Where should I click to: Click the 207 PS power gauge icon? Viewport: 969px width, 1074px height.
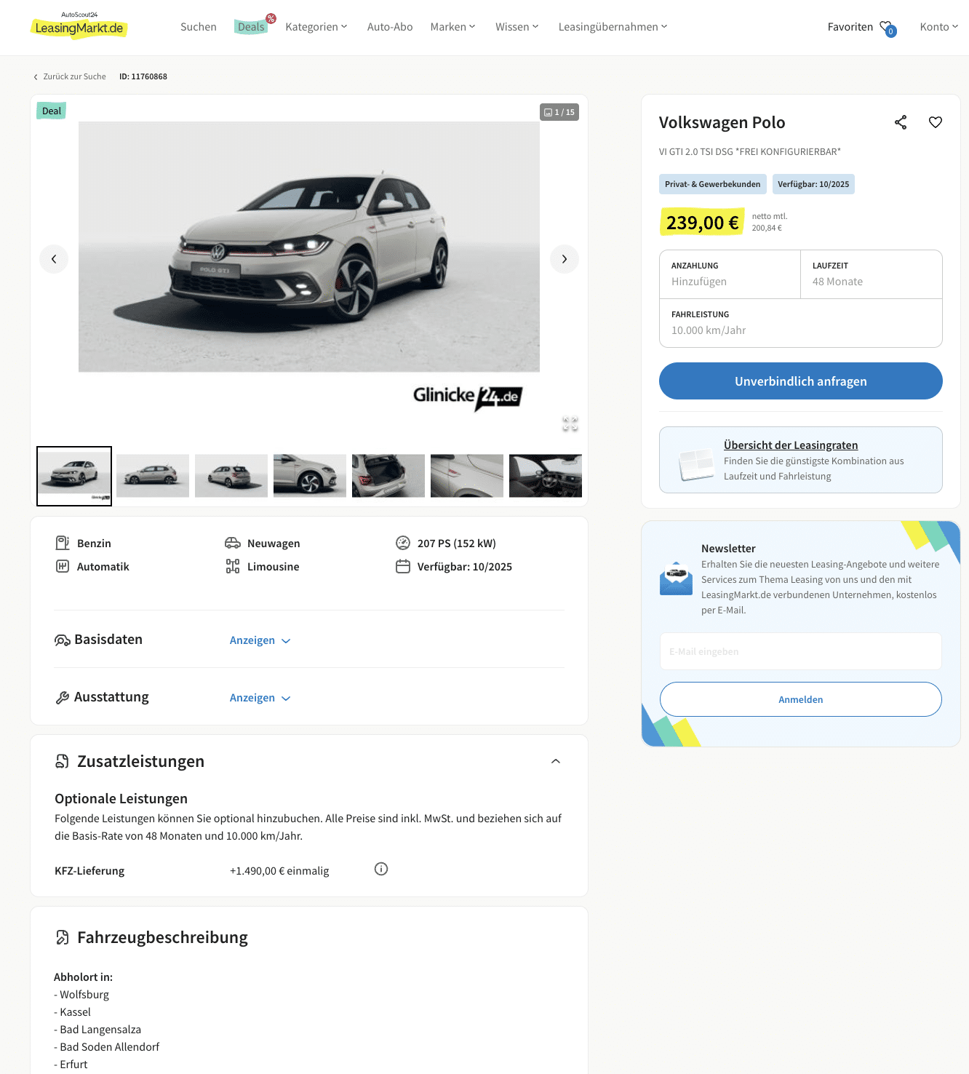(403, 543)
